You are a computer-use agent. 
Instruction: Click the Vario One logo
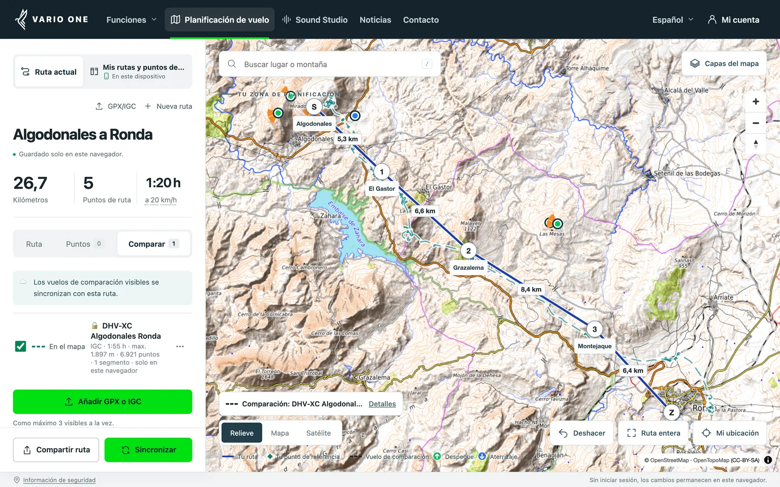[51, 19]
